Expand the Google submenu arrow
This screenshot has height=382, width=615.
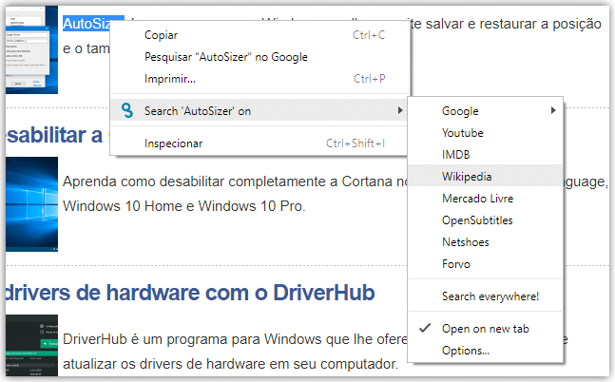click(x=553, y=111)
